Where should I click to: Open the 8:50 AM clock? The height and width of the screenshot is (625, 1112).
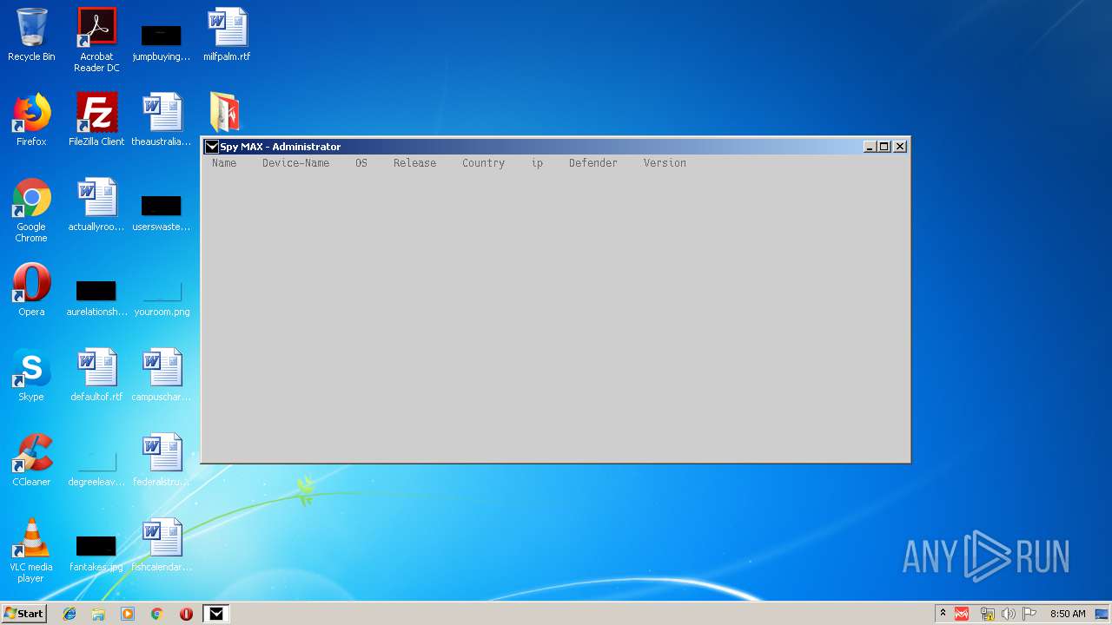(1068, 614)
